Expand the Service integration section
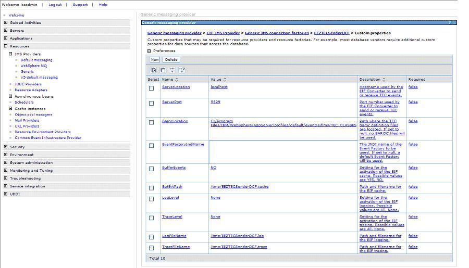This screenshot has height=268, width=469. pos(6,186)
